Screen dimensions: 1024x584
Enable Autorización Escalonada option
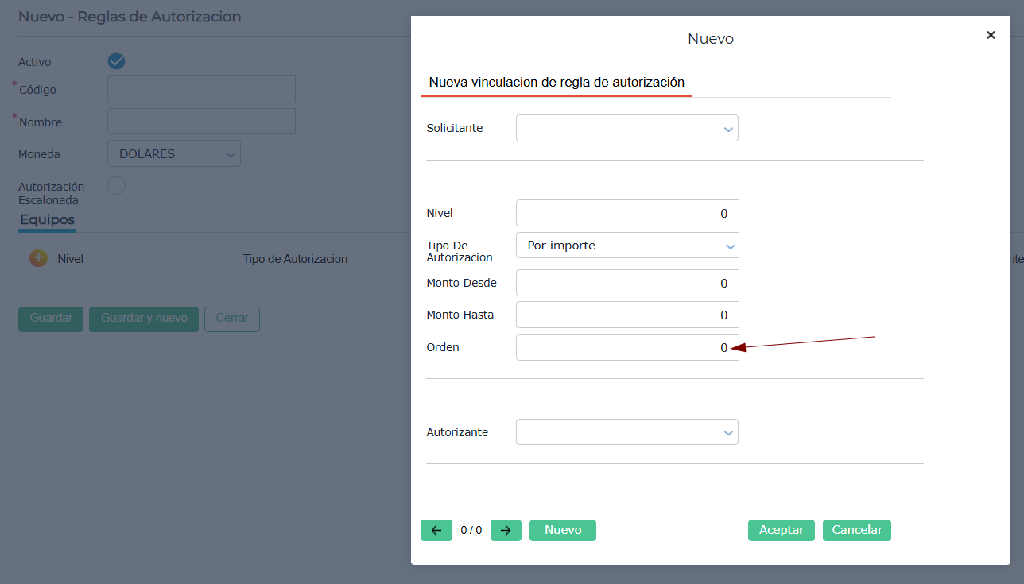[x=116, y=185]
